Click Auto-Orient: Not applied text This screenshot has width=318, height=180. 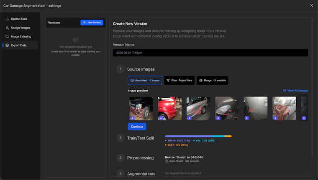coord(184,161)
